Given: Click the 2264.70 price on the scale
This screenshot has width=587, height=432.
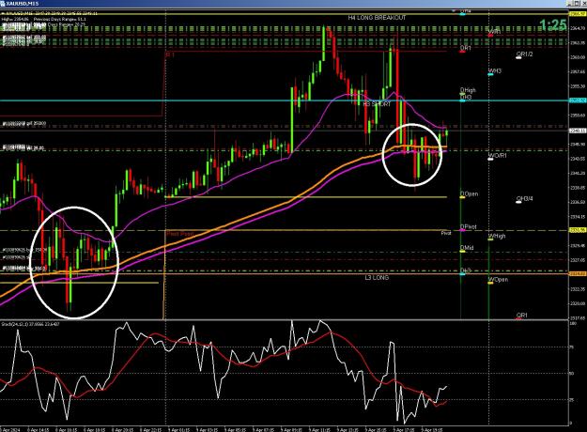Looking at the screenshot, I should pyautogui.click(x=578, y=28).
